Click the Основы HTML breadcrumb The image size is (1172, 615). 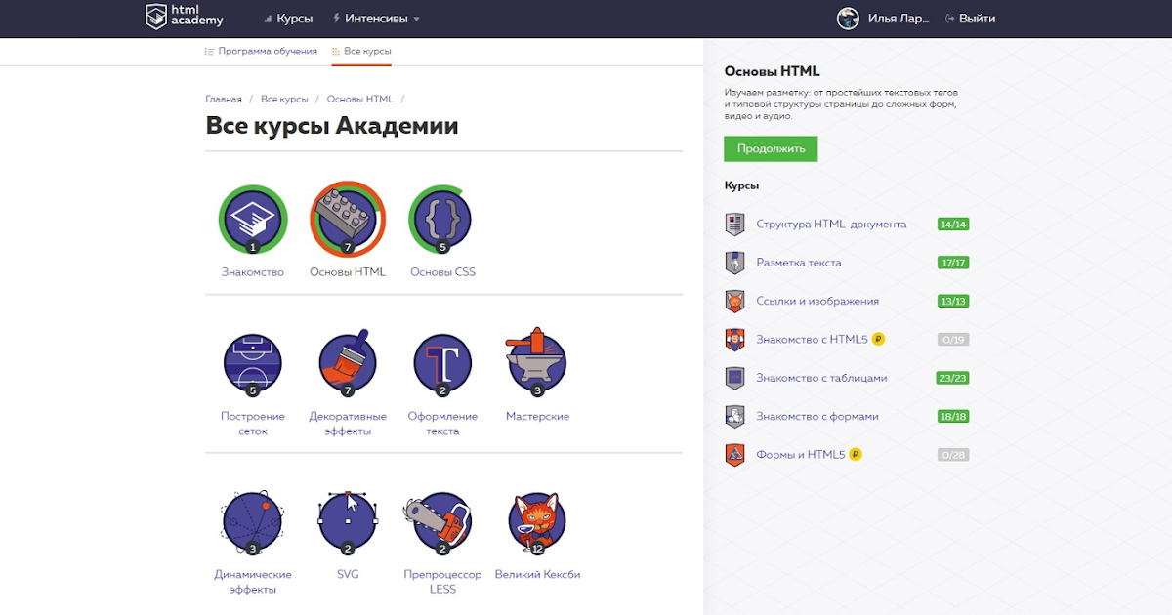click(x=359, y=99)
